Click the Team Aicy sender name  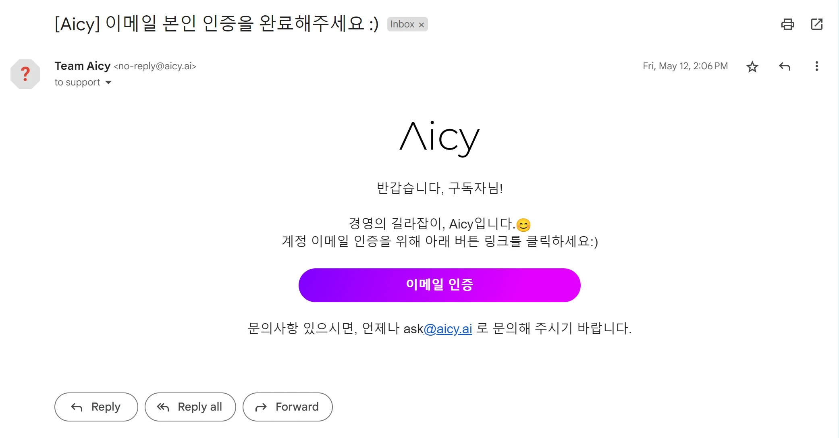83,66
